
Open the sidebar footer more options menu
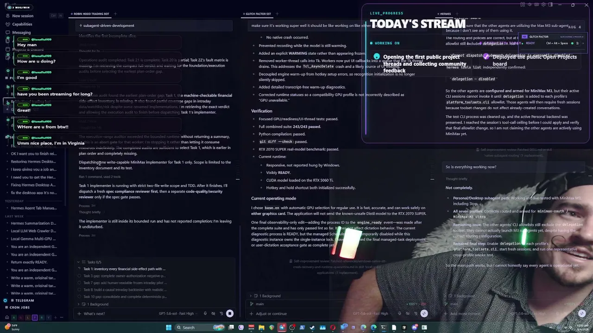coord(62,317)
